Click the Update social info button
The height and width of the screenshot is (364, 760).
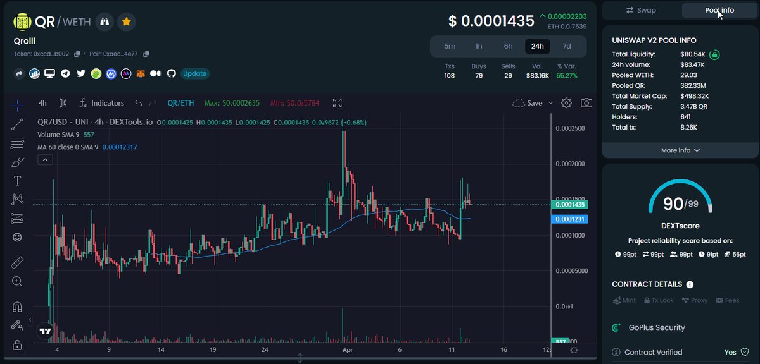pos(194,73)
